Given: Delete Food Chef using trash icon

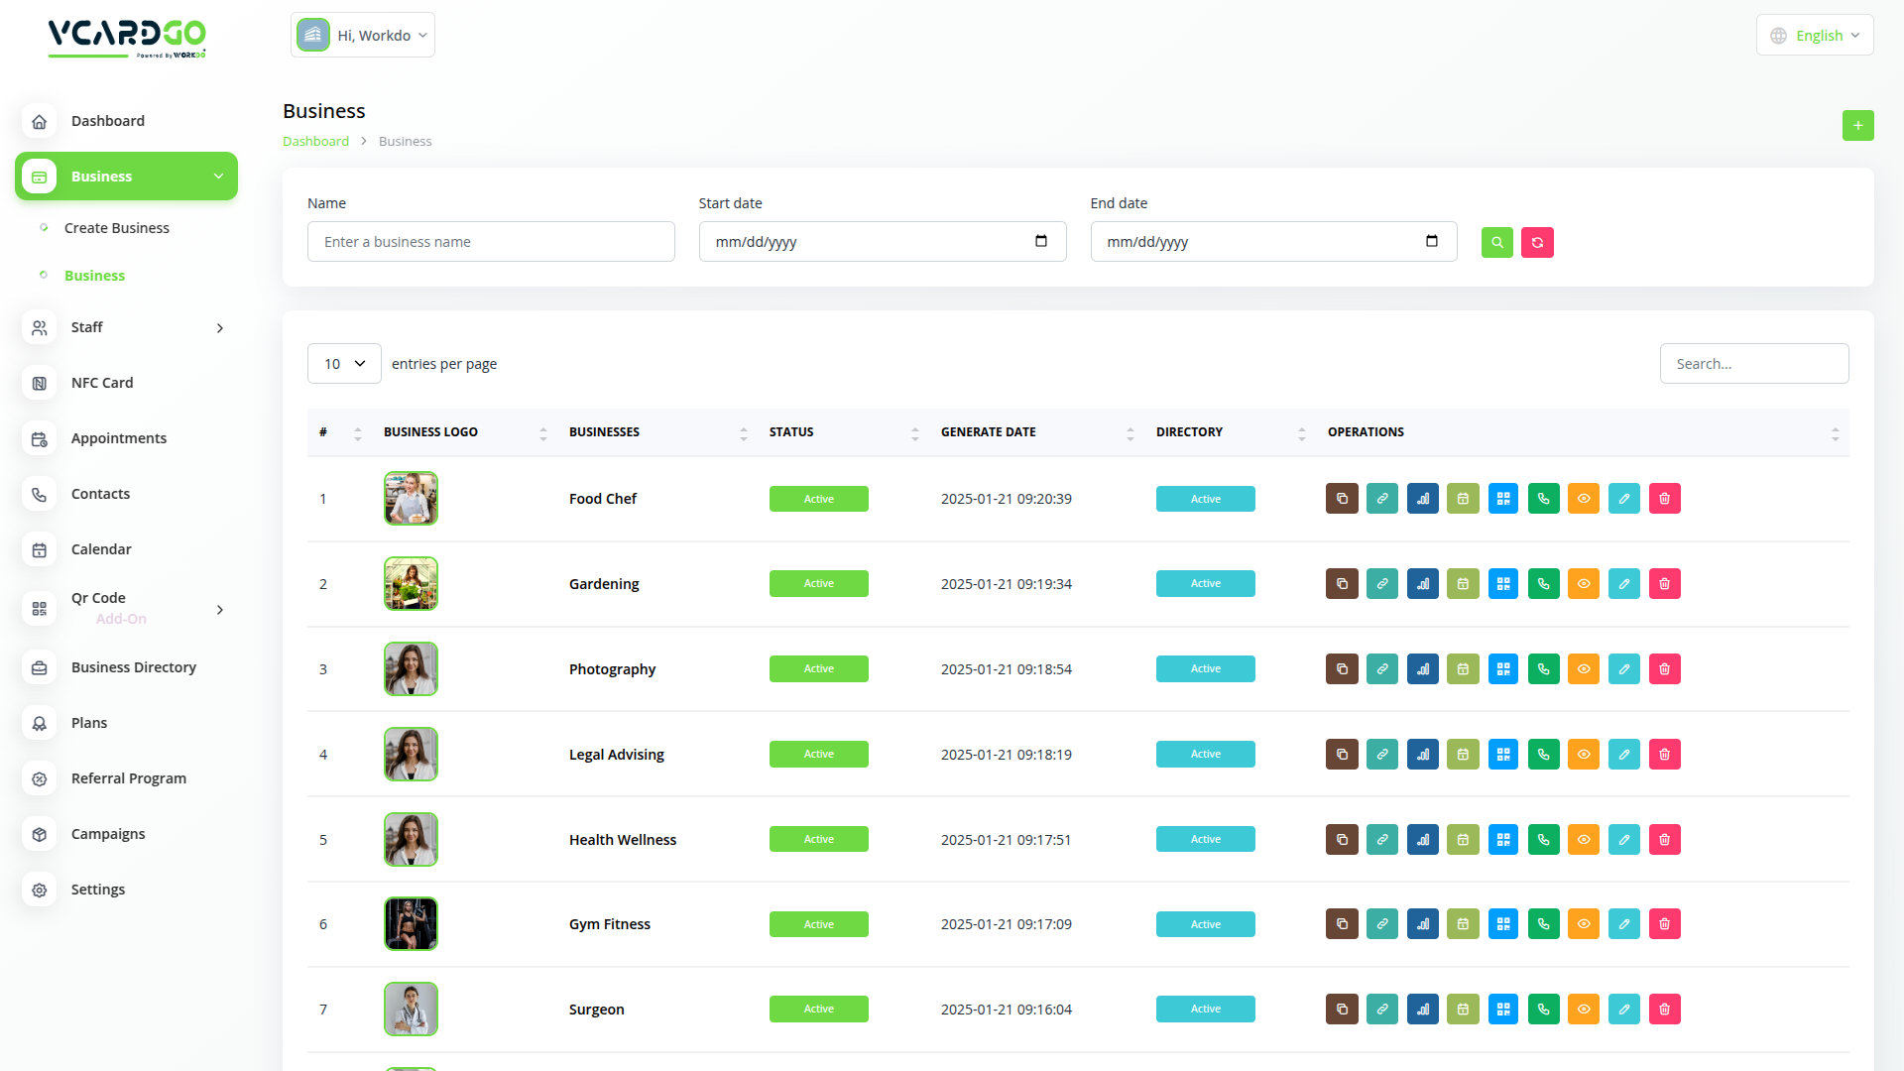Looking at the screenshot, I should (1665, 499).
